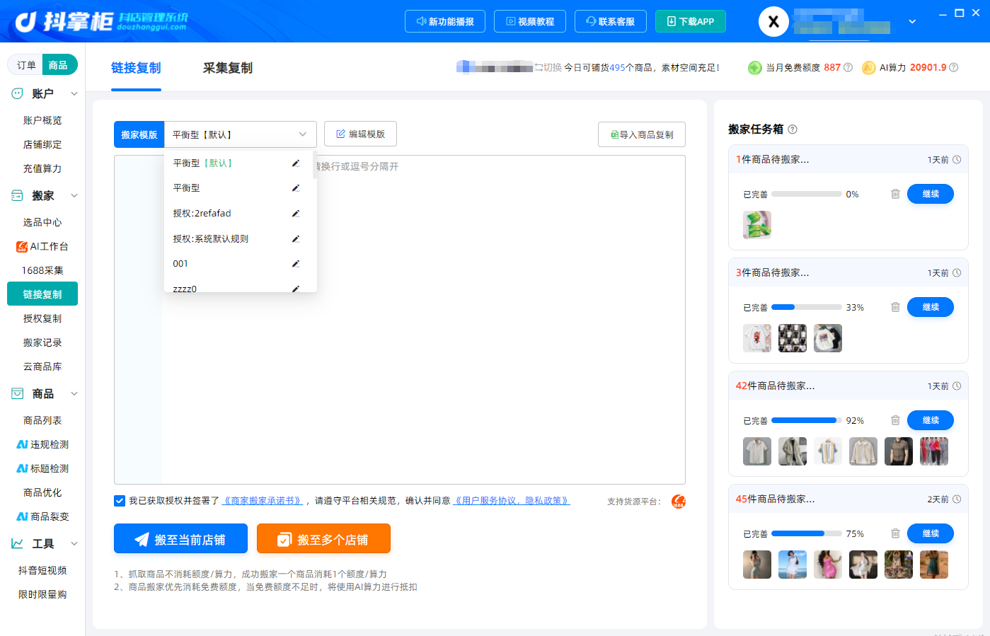Click the product links input text area
The width and height of the screenshot is (990, 636).
click(x=400, y=320)
